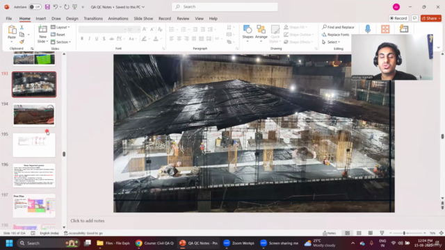
Task: Toggle text Shadow formatting
Action: pos(104,39)
